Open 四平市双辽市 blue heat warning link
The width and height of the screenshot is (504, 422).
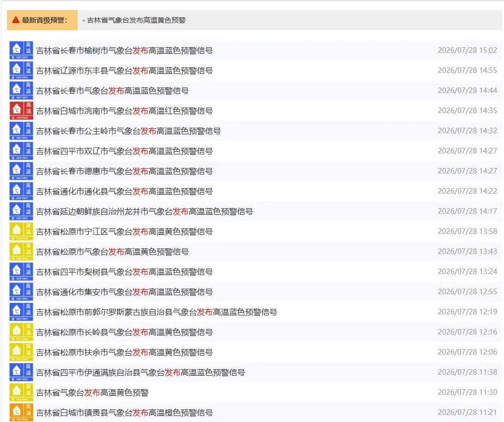tap(124, 151)
